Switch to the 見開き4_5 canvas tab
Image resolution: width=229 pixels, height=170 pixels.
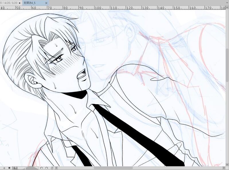point(36,3)
